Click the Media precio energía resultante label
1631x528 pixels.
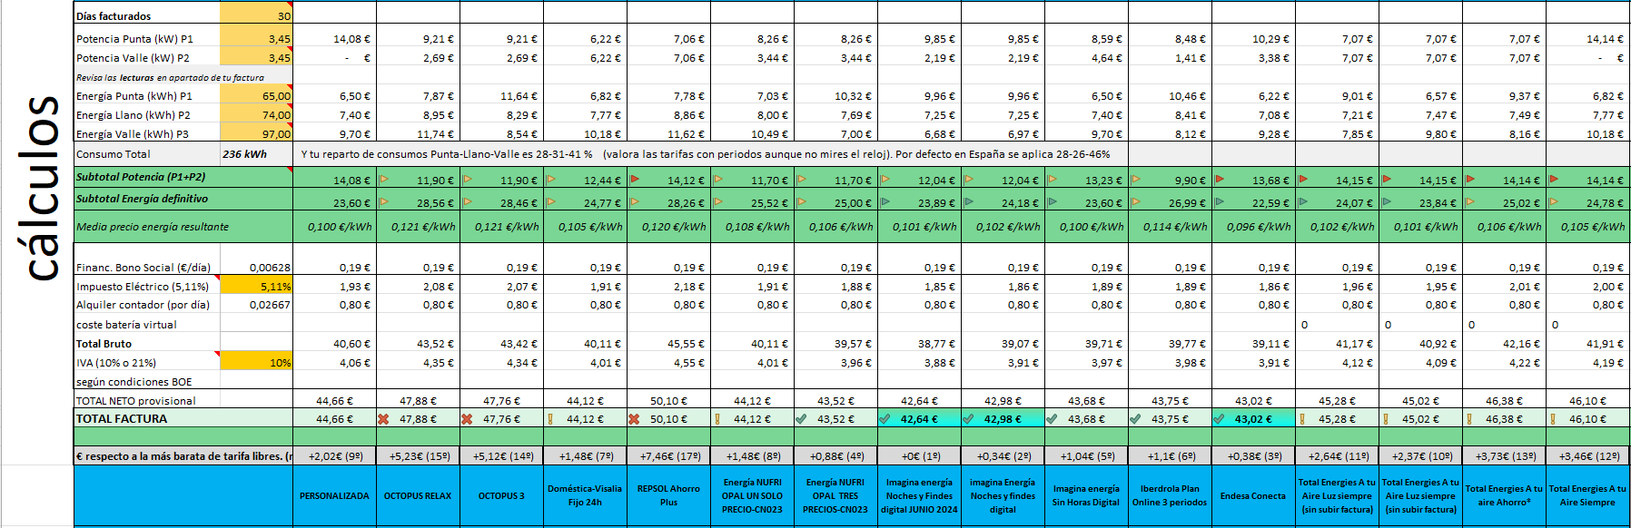click(153, 226)
